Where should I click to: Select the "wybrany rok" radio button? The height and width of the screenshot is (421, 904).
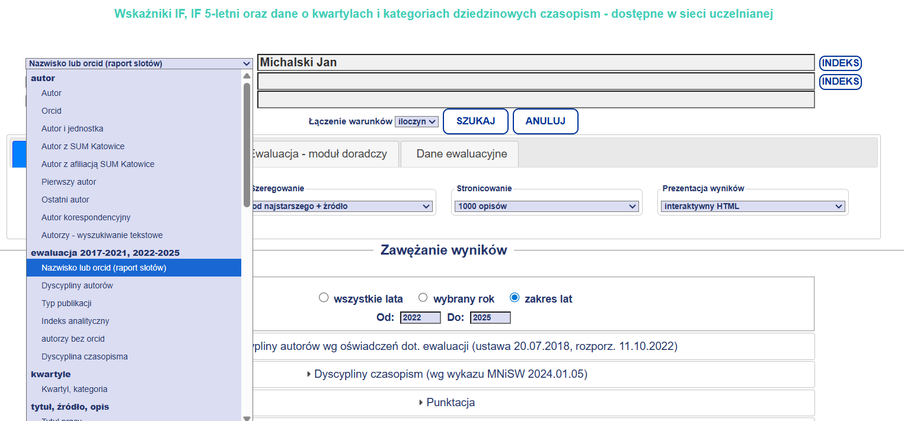(422, 297)
